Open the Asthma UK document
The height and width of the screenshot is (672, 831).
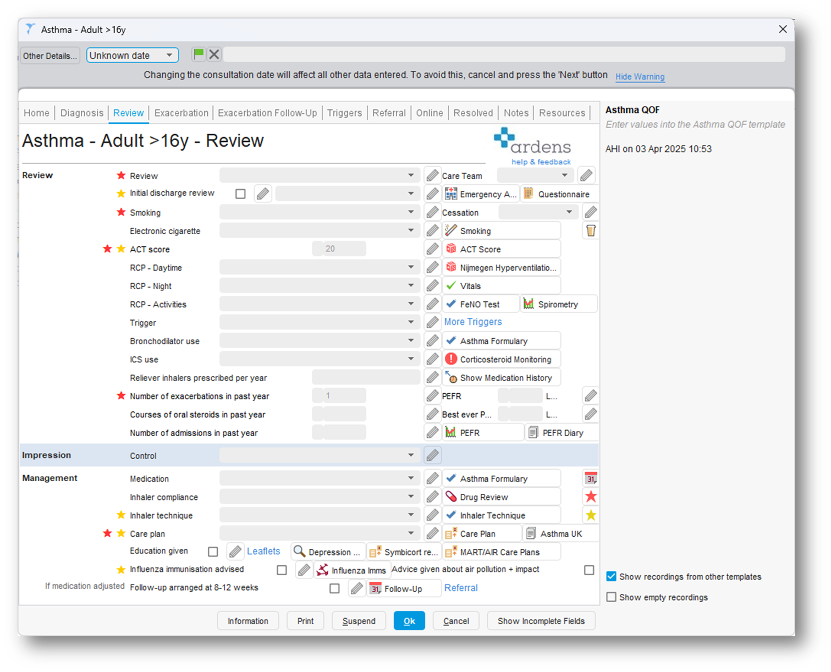561,534
